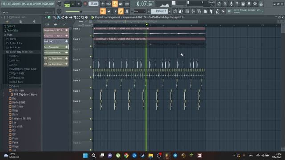Select the playlist slip tool
Viewport: 285px width, 160px height.
[x=71, y=17]
